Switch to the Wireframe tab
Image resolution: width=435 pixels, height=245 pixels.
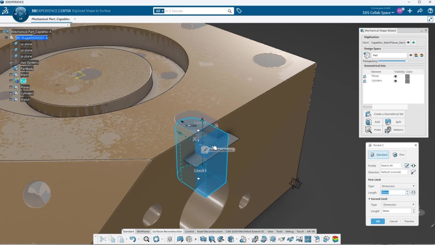point(143,231)
